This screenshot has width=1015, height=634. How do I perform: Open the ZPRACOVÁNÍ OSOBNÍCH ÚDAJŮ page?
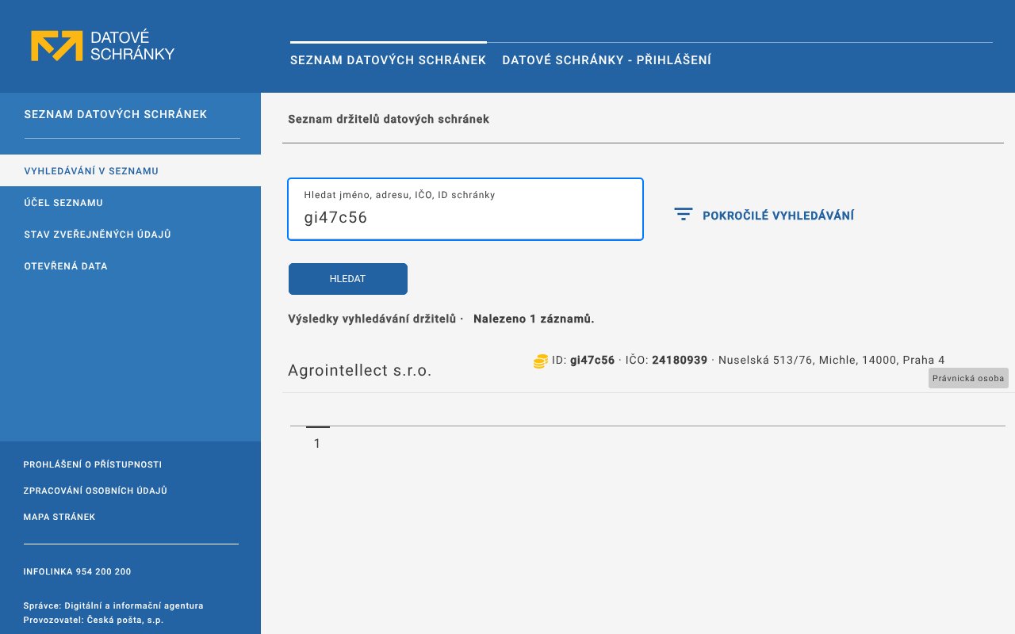point(96,491)
